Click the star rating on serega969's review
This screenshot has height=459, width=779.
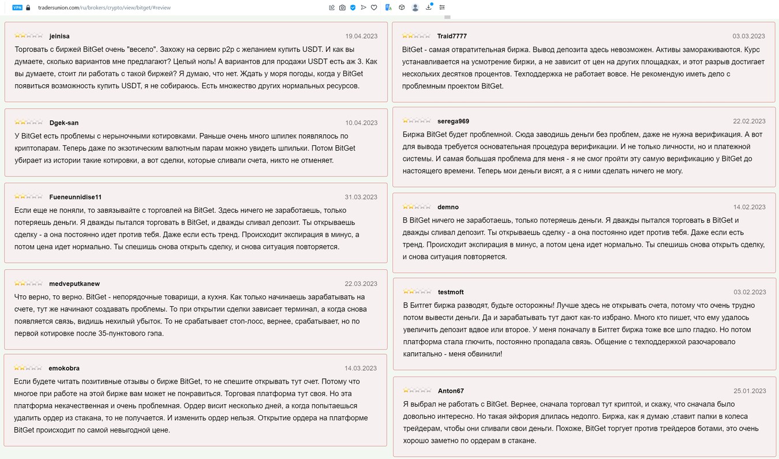coord(417,121)
